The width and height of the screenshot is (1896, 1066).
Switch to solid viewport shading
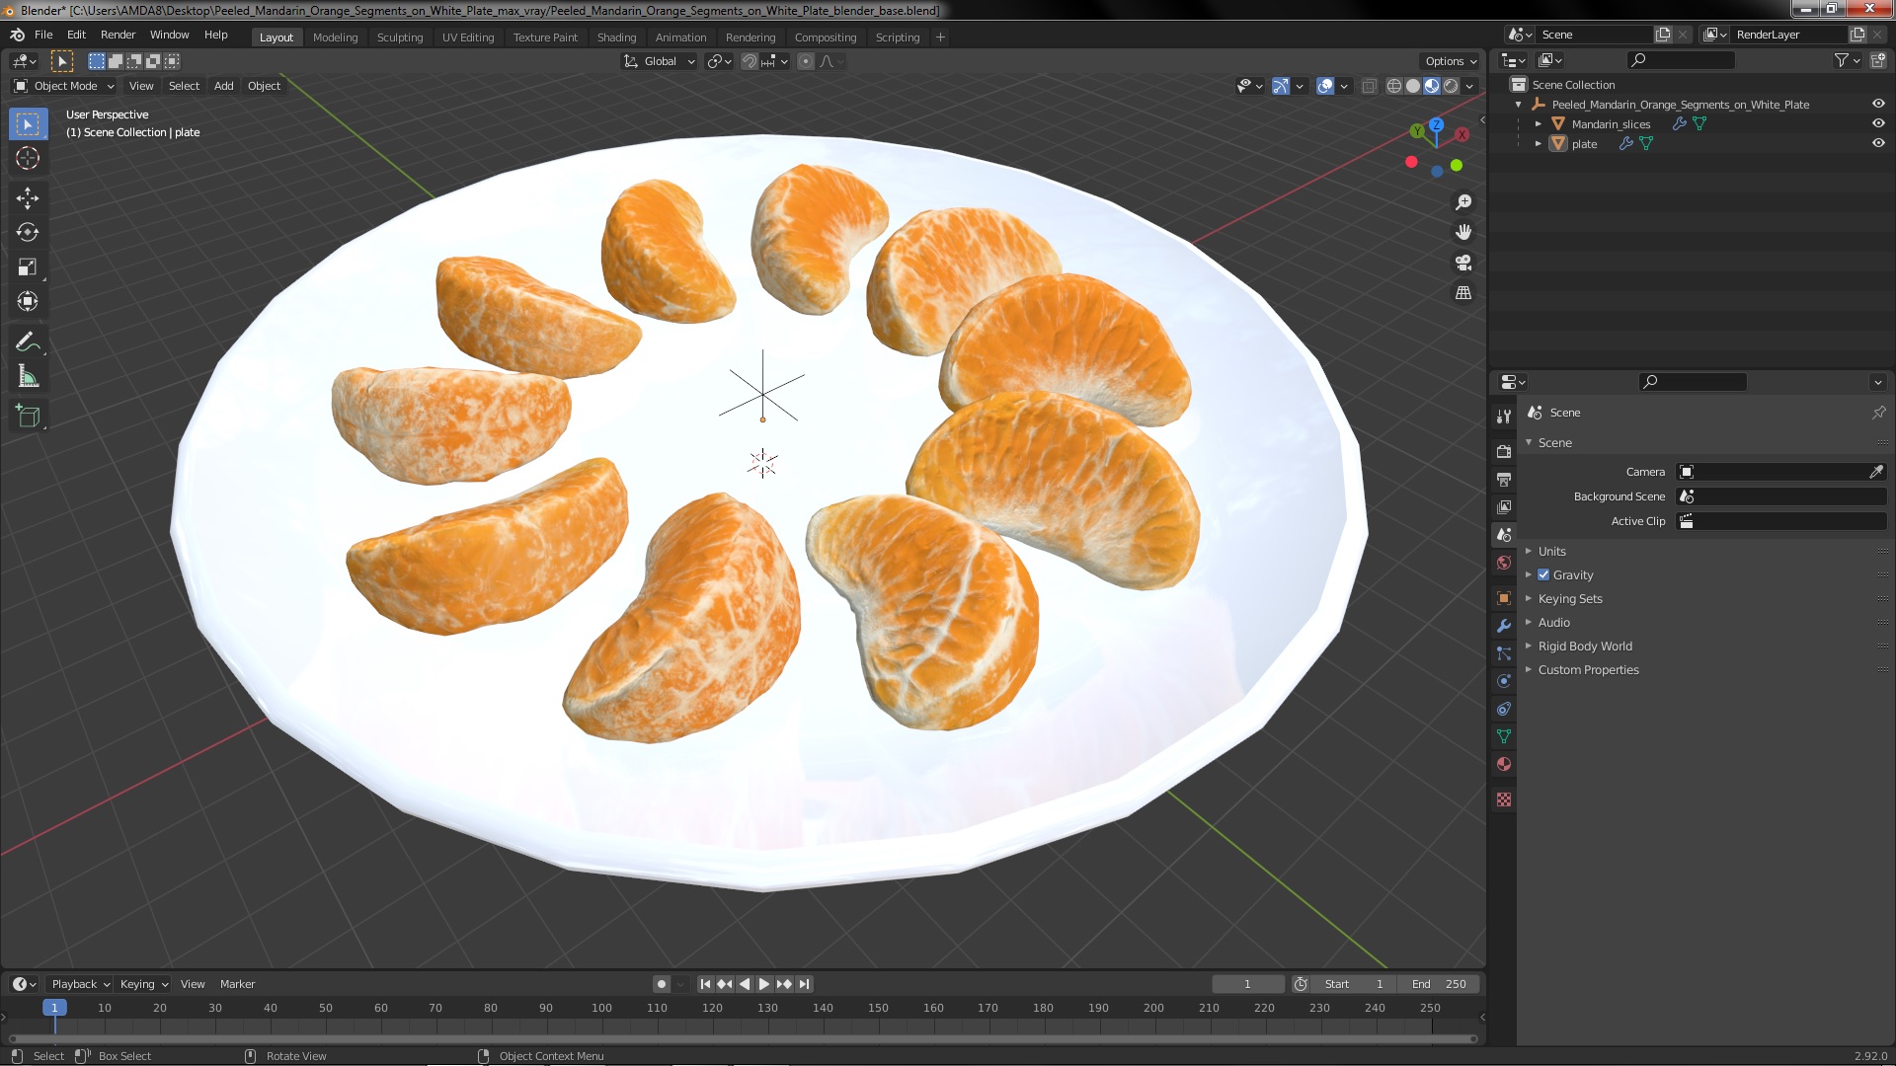click(x=1413, y=86)
